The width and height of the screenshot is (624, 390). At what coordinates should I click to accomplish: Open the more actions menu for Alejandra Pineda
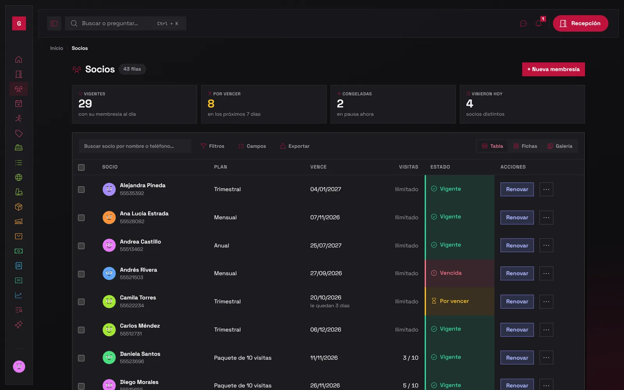(x=546, y=190)
